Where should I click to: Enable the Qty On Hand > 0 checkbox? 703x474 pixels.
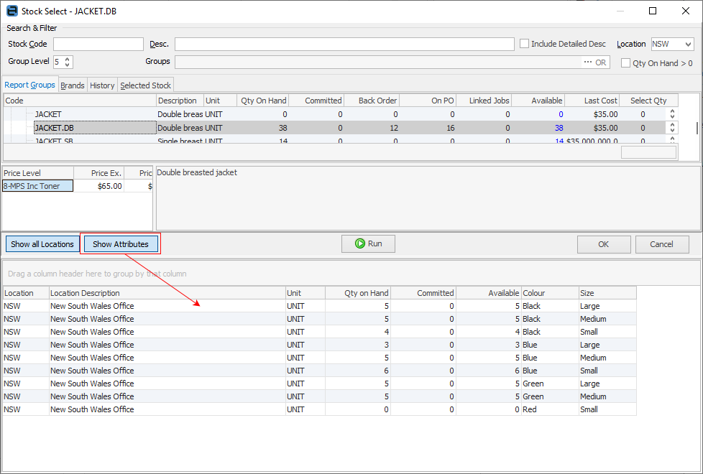coord(626,63)
